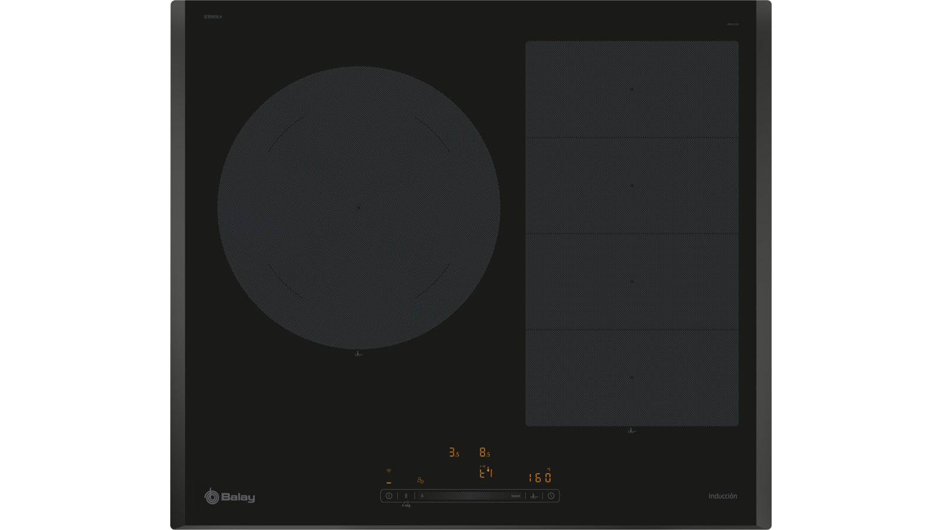The height and width of the screenshot is (530, 942).
Task: Tap the orange thermometer temperature indicator
Action: click(x=488, y=469)
